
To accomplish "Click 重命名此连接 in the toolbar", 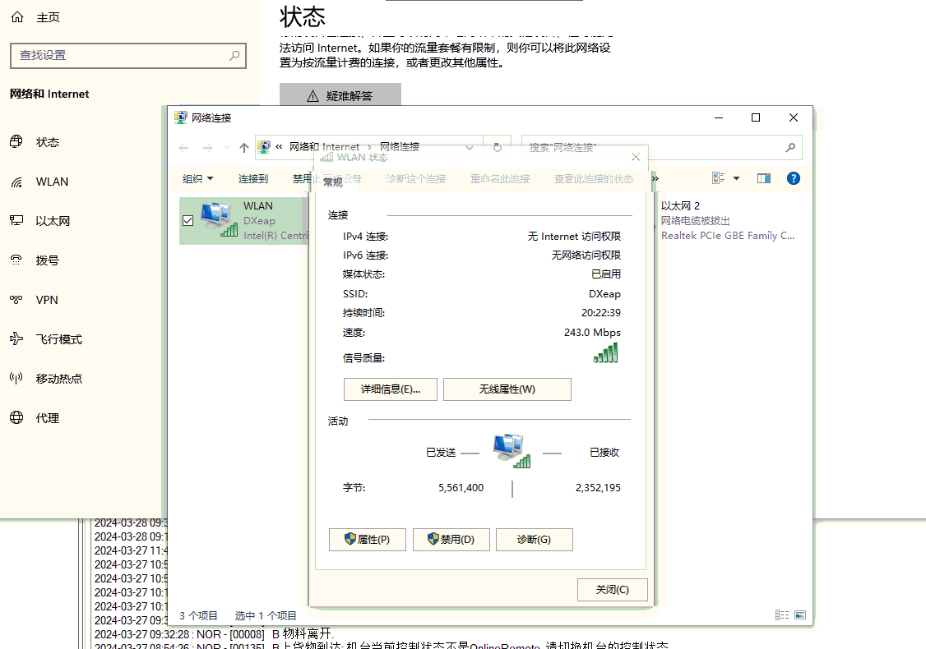I will (500, 179).
